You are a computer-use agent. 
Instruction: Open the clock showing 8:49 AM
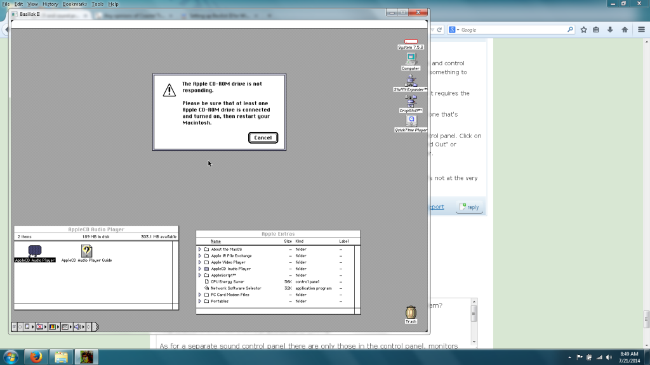coord(629,357)
